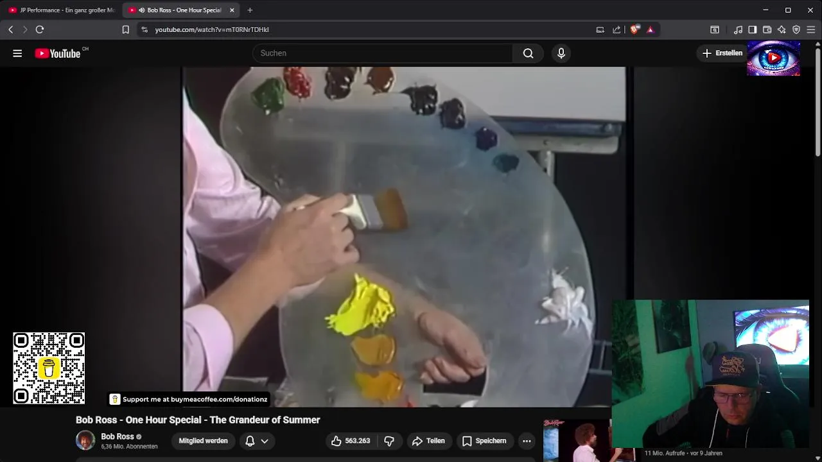
Task: Open the account avatar eye picture
Action: click(773, 58)
